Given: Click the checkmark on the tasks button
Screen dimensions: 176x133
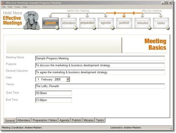Looking at the screenshot, I should (x=168, y=28).
